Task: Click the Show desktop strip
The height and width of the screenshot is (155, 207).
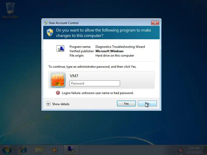Action: [x=206, y=150]
